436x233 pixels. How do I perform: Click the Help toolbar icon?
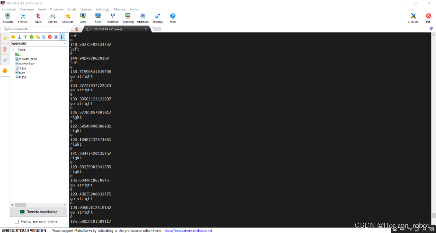pyautogui.click(x=173, y=18)
